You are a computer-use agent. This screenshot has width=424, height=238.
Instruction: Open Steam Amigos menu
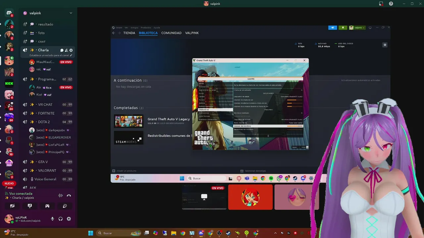(134, 28)
